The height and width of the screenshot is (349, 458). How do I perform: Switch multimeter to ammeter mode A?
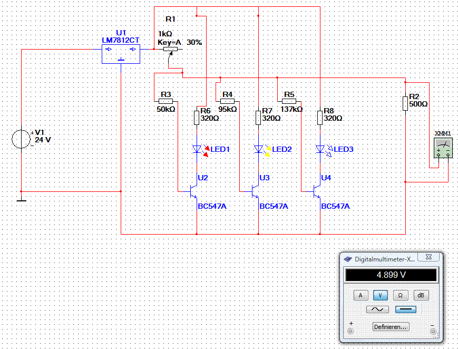360,295
